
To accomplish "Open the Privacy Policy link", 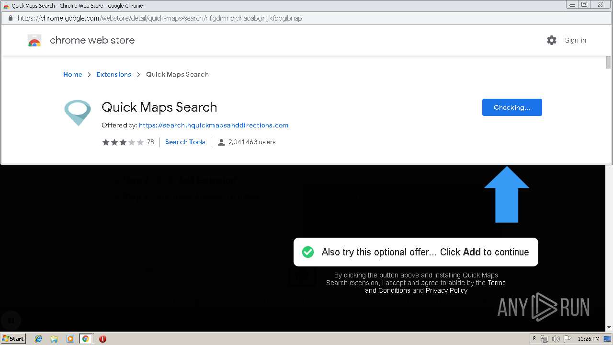I will coord(446,290).
